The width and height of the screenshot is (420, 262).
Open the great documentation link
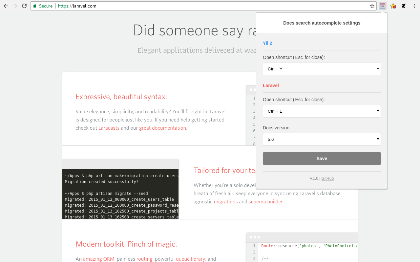click(162, 128)
